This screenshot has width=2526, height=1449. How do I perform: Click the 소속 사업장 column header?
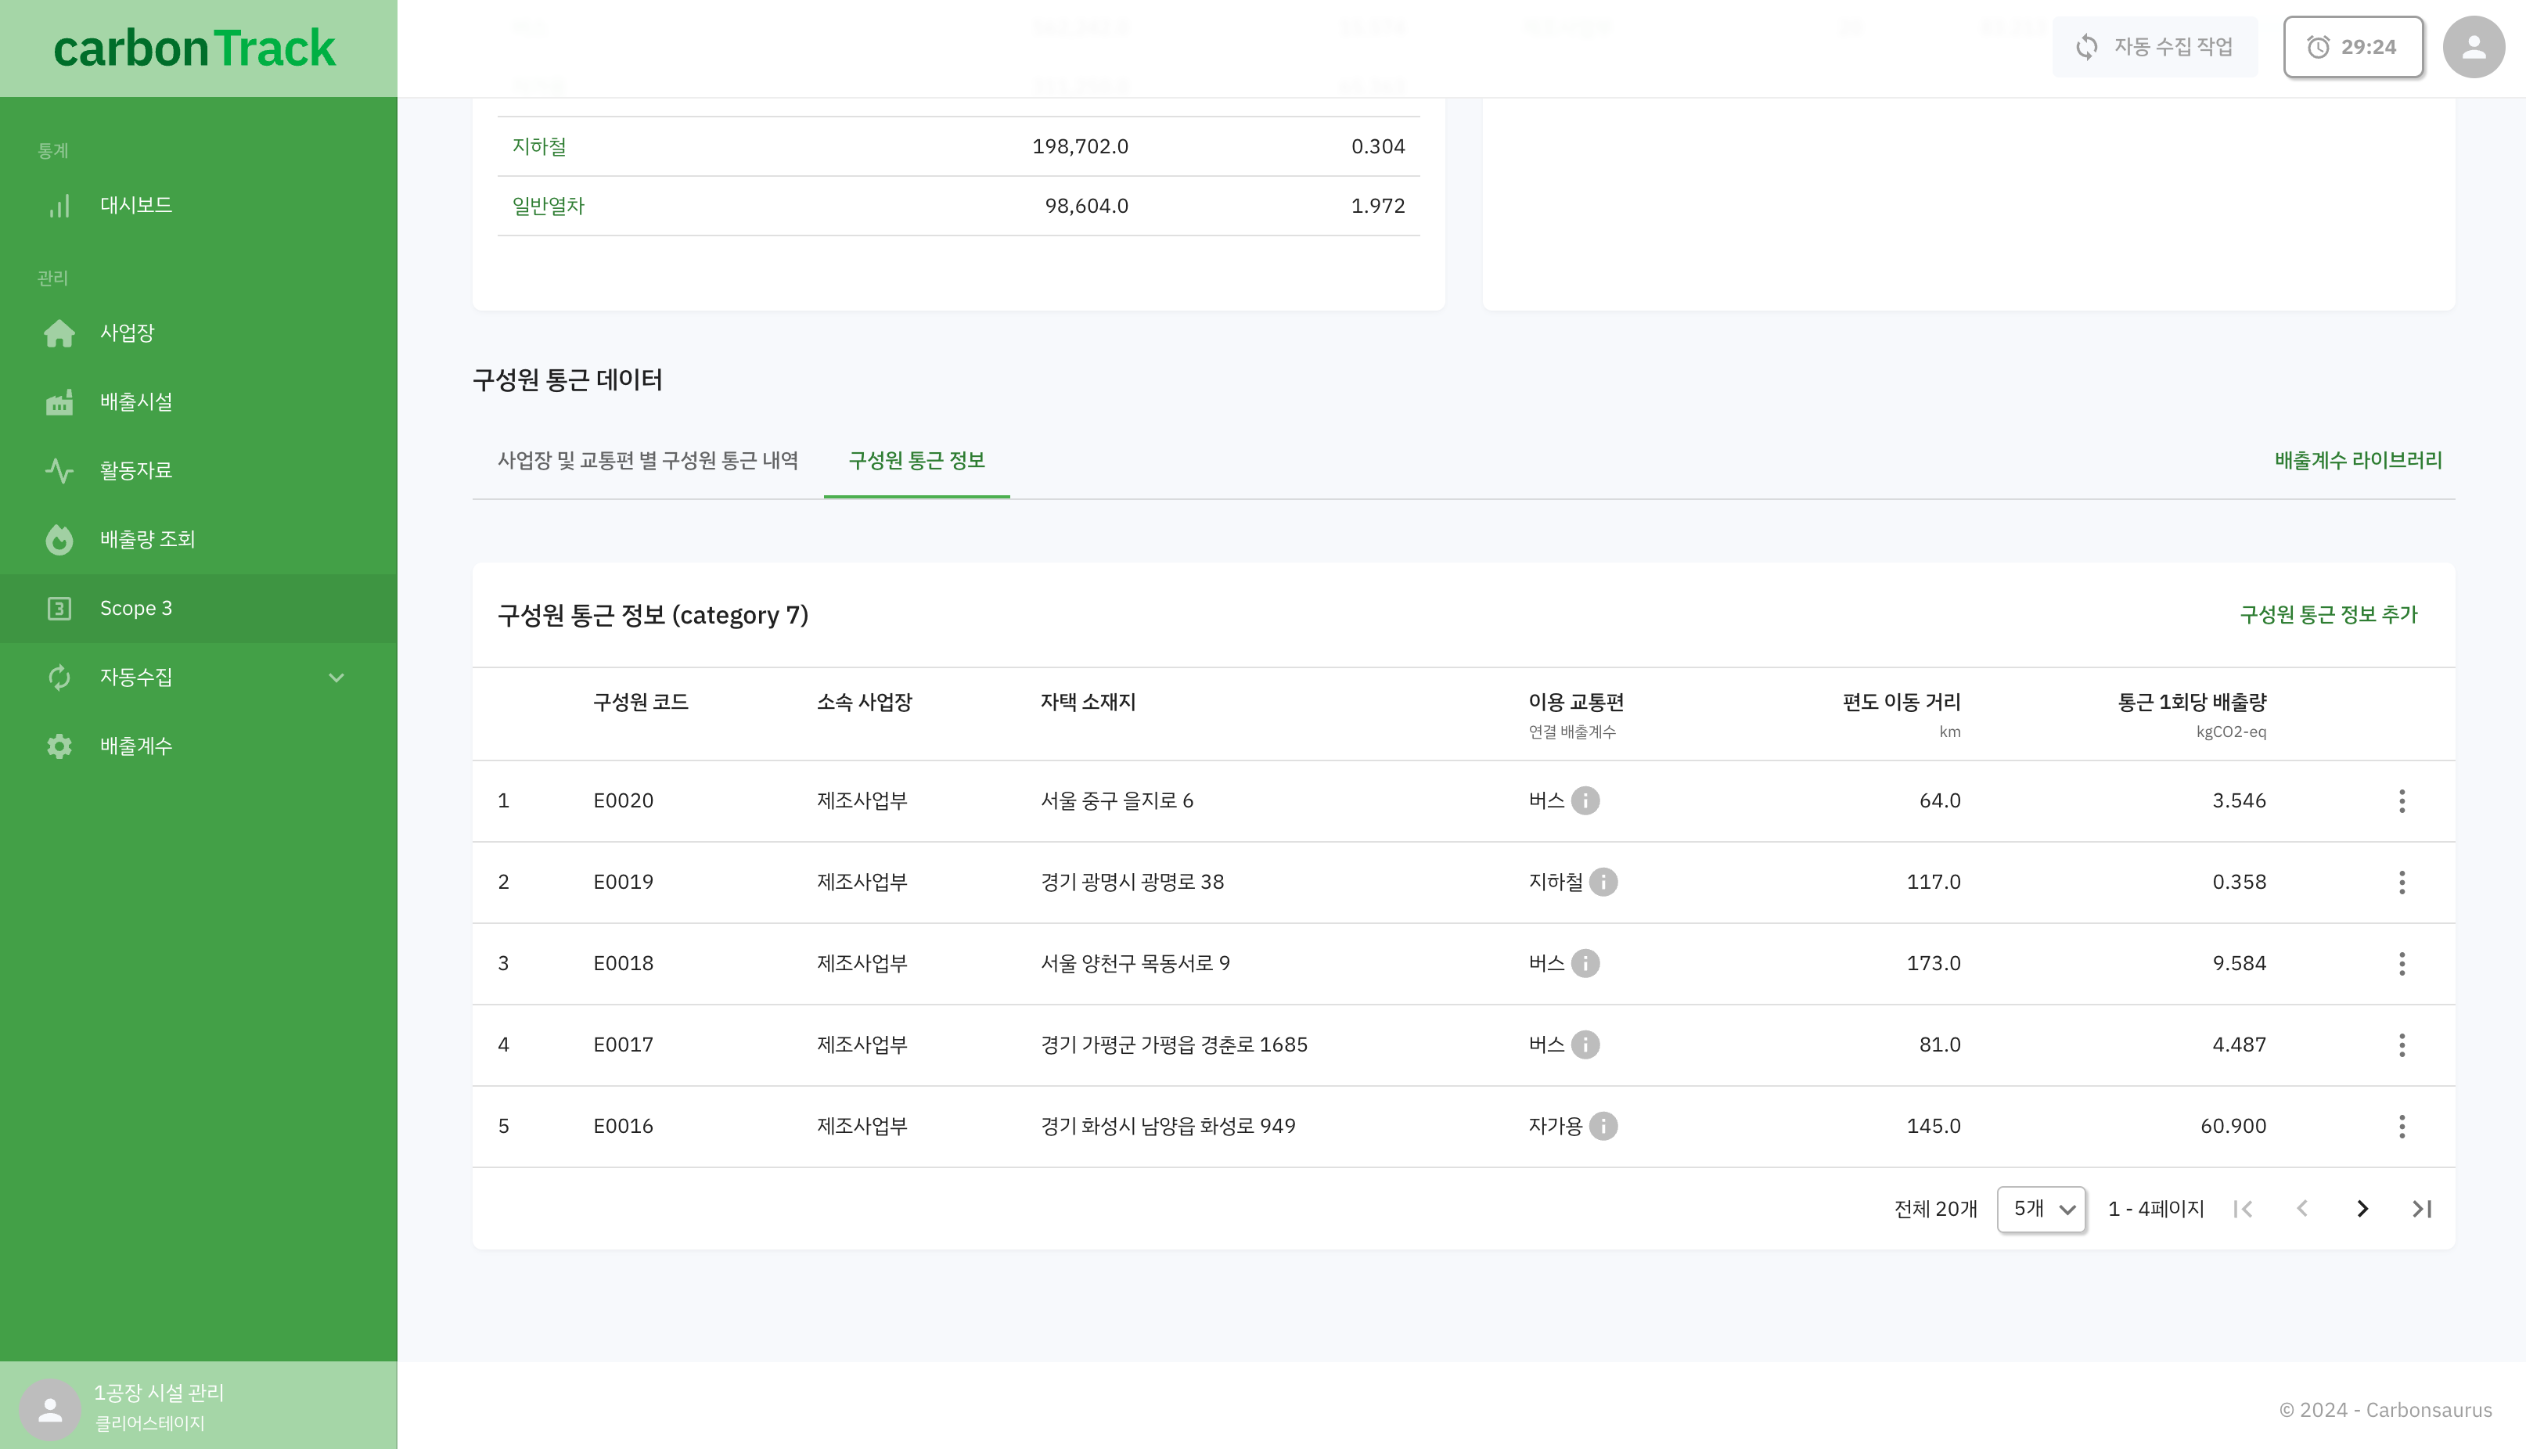coord(865,703)
